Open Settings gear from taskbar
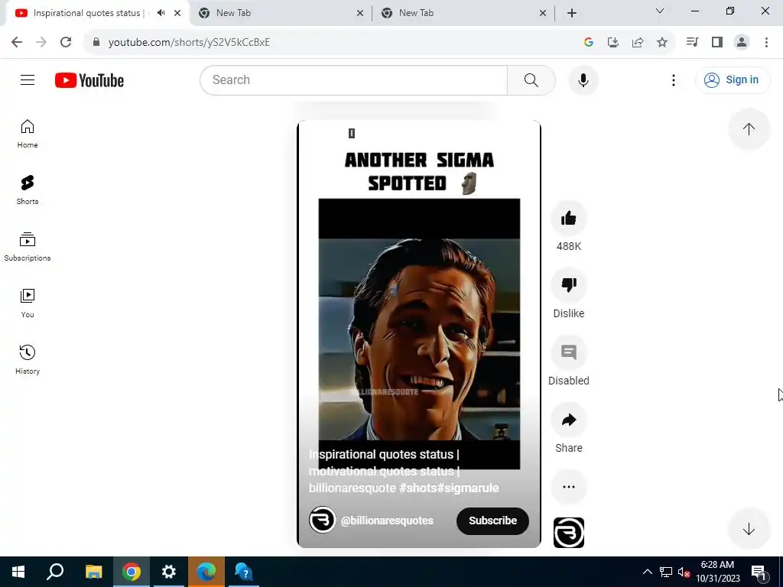Image resolution: width=783 pixels, height=587 pixels. 169,572
